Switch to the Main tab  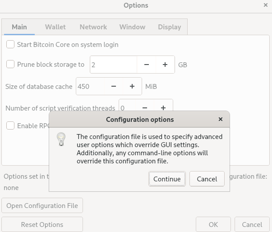[x=19, y=27]
